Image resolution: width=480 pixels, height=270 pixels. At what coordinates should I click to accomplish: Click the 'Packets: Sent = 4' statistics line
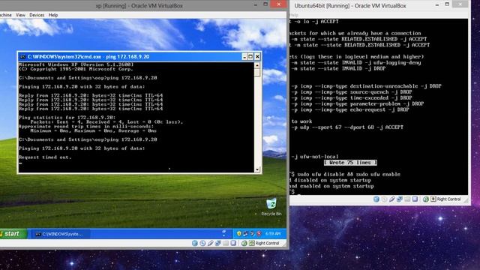(106, 121)
